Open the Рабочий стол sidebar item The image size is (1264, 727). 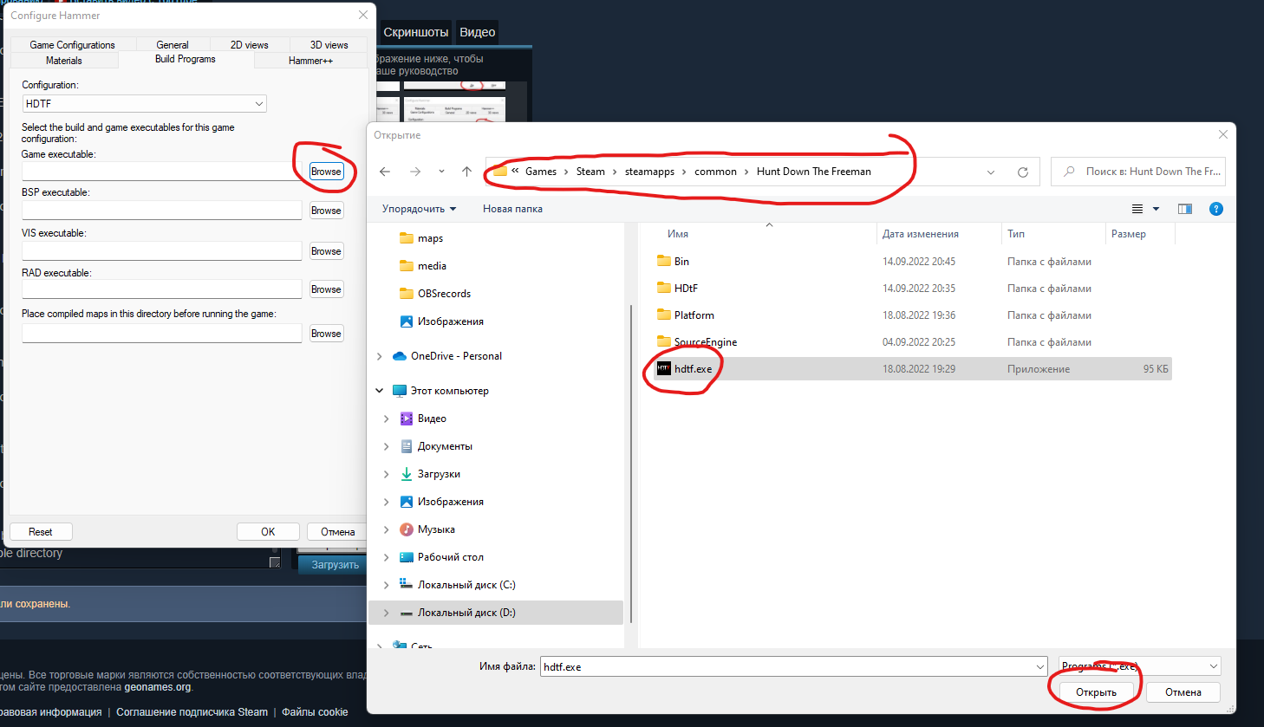point(441,557)
